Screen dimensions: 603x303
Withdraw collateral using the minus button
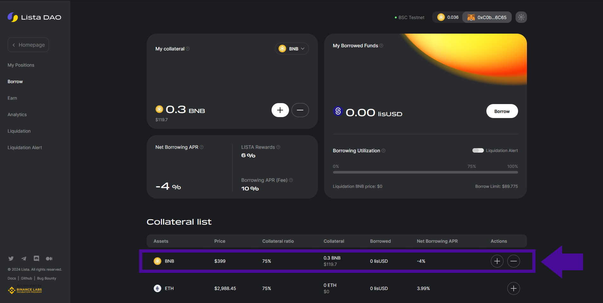[x=300, y=110]
